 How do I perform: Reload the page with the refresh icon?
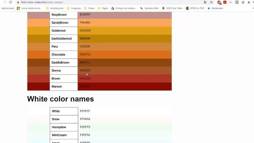11,2
